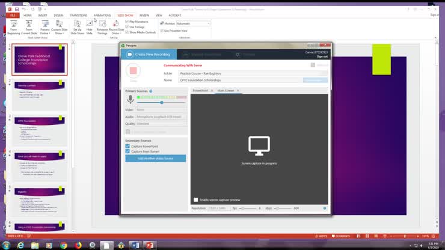Switch to the Transitions ribbon tab
Viewport: 445px width, 250px height.
[x=78, y=15]
